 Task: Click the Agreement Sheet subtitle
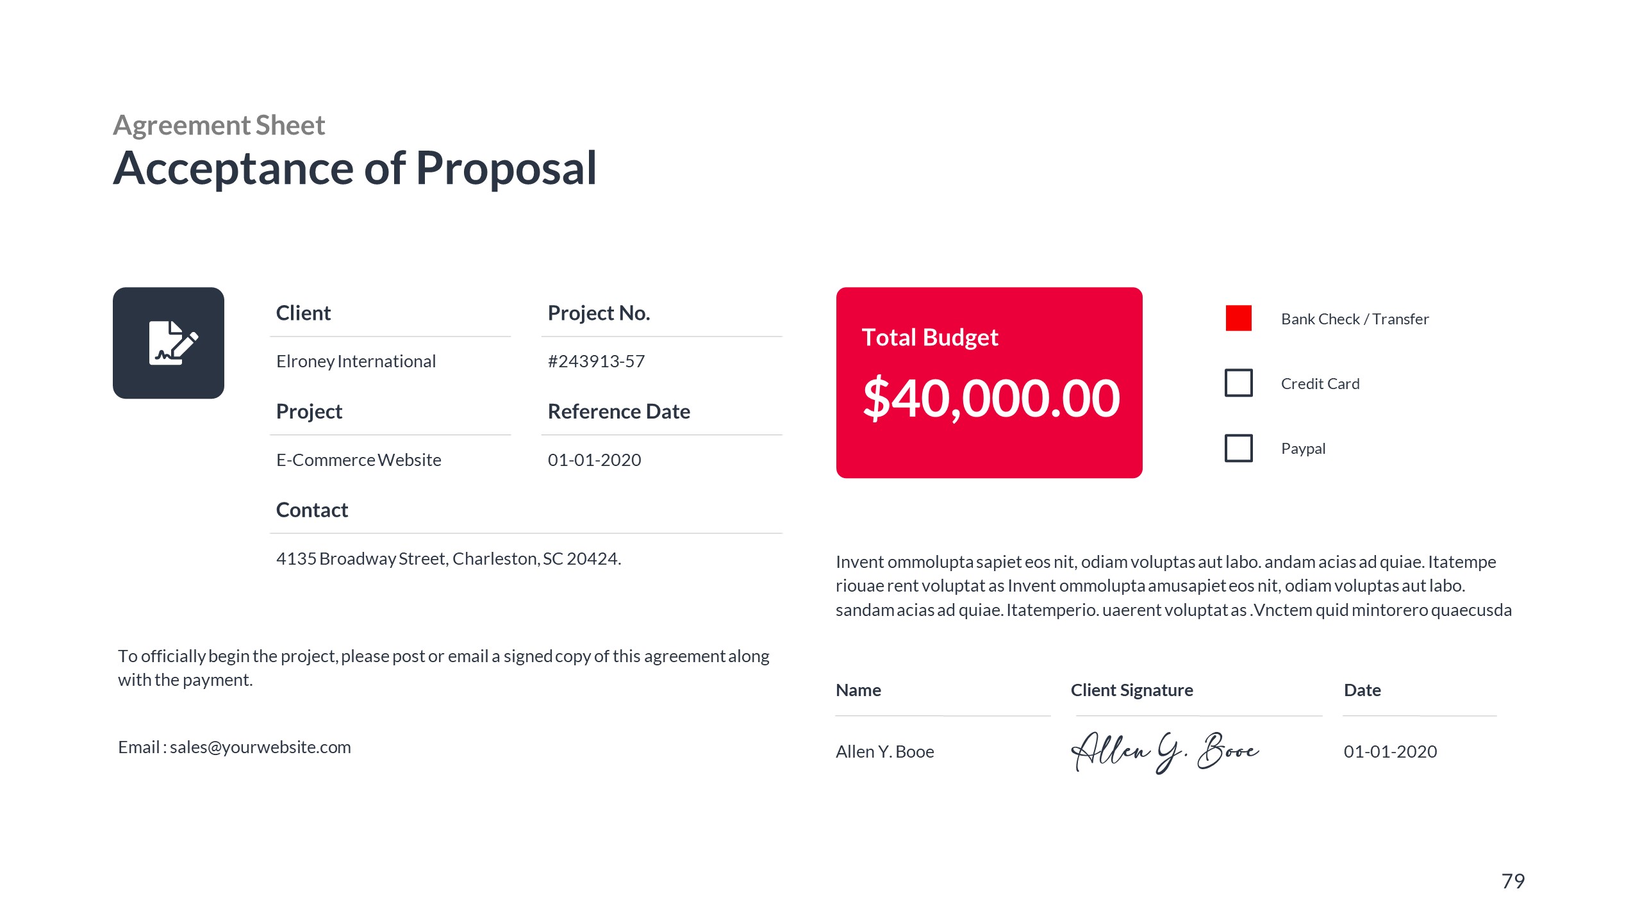point(219,125)
